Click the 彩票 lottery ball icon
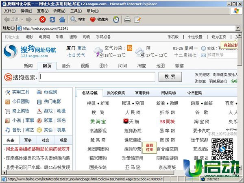The height and width of the screenshot is (183, 244). [x=39, y=121]
